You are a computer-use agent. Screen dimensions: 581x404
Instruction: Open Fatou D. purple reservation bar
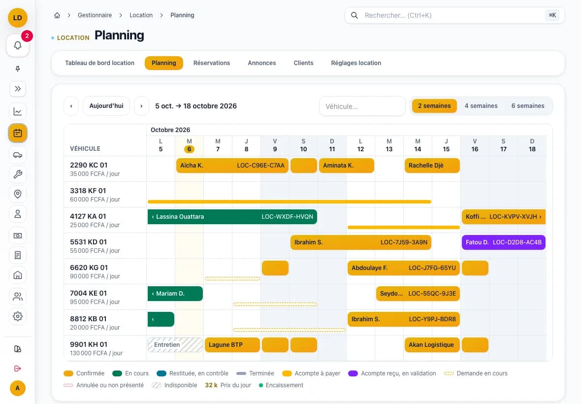point(504,242)
